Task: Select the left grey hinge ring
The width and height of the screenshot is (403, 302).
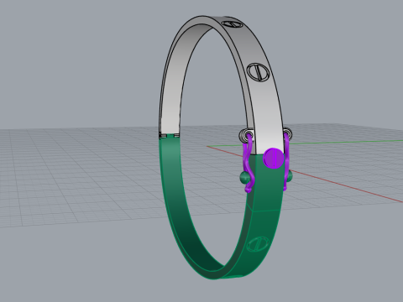Action: (246, 135)
